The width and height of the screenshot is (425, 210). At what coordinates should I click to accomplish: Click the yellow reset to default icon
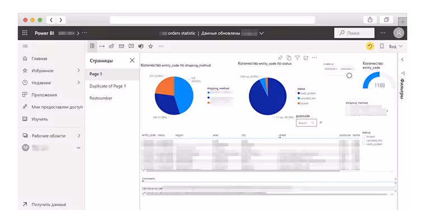(x=370, y=46)
